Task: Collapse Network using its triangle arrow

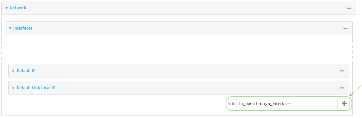Action: pyautogui.click(x=6, y=8)
